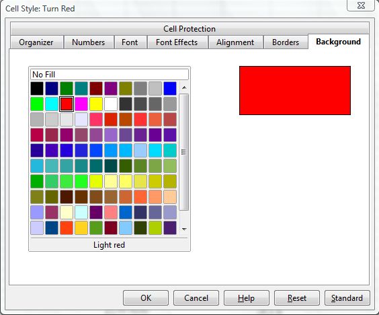This screenshot has width=379, height=315.
Task: Click the color palette scroll down arrow
Action: pyautogui.click(x=184, y=229)
